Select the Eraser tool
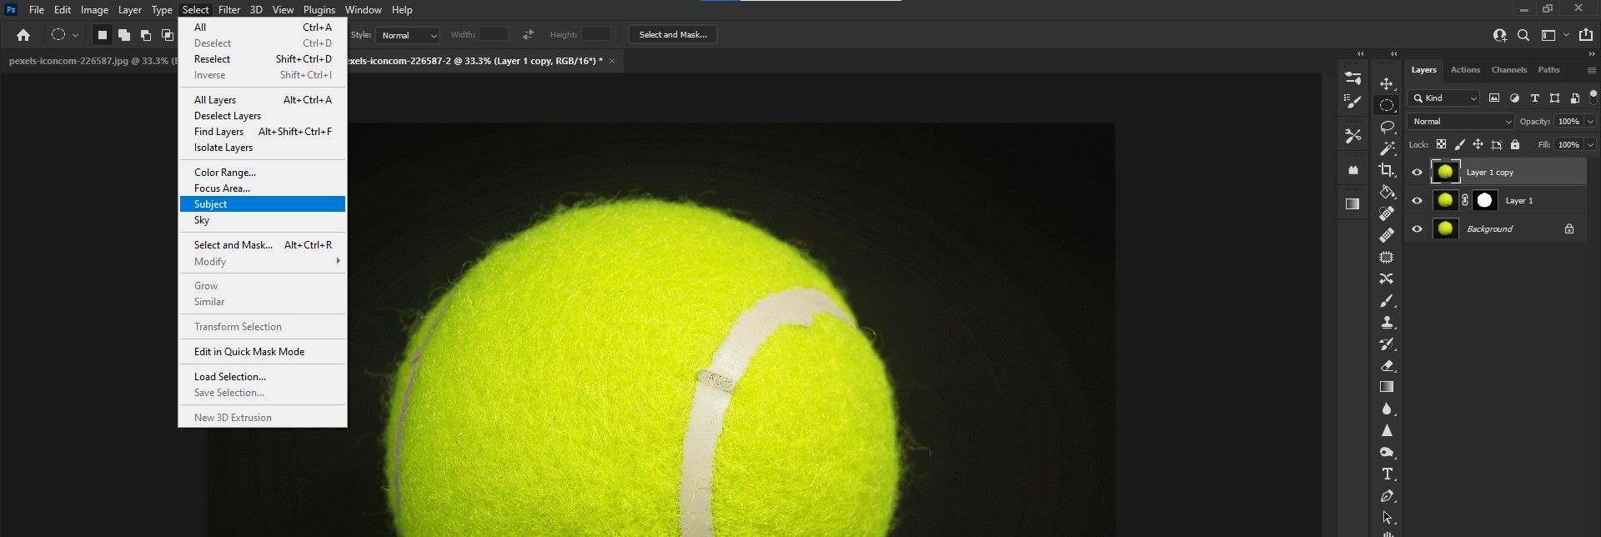The width and height of the screenshot is (1601, 537). (x=1387, y=365)
